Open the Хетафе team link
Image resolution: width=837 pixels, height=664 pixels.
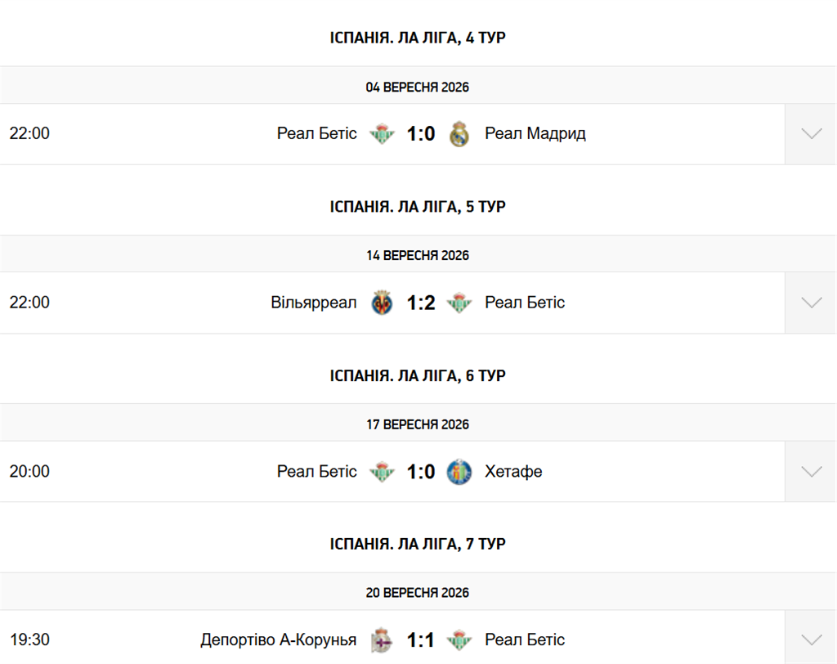point(513,471)
